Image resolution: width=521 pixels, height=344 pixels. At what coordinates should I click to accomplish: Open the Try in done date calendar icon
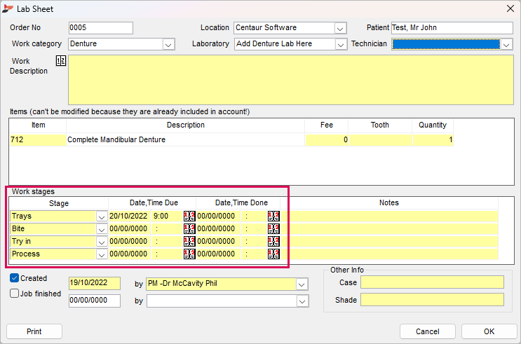click(273, 242)
